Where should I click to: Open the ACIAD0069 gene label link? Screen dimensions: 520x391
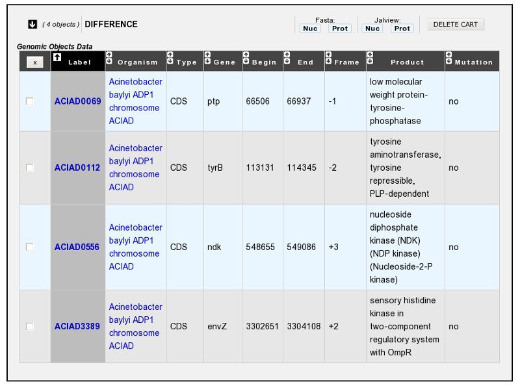(x=77, y=101)
